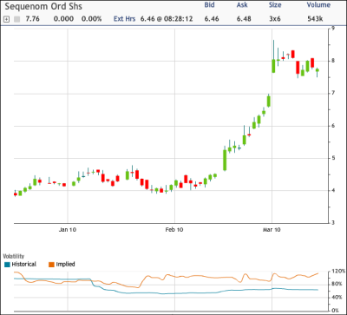Select size value 3x6

point(275,19)
